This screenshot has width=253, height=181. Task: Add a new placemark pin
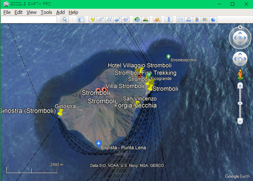point(93,19)
